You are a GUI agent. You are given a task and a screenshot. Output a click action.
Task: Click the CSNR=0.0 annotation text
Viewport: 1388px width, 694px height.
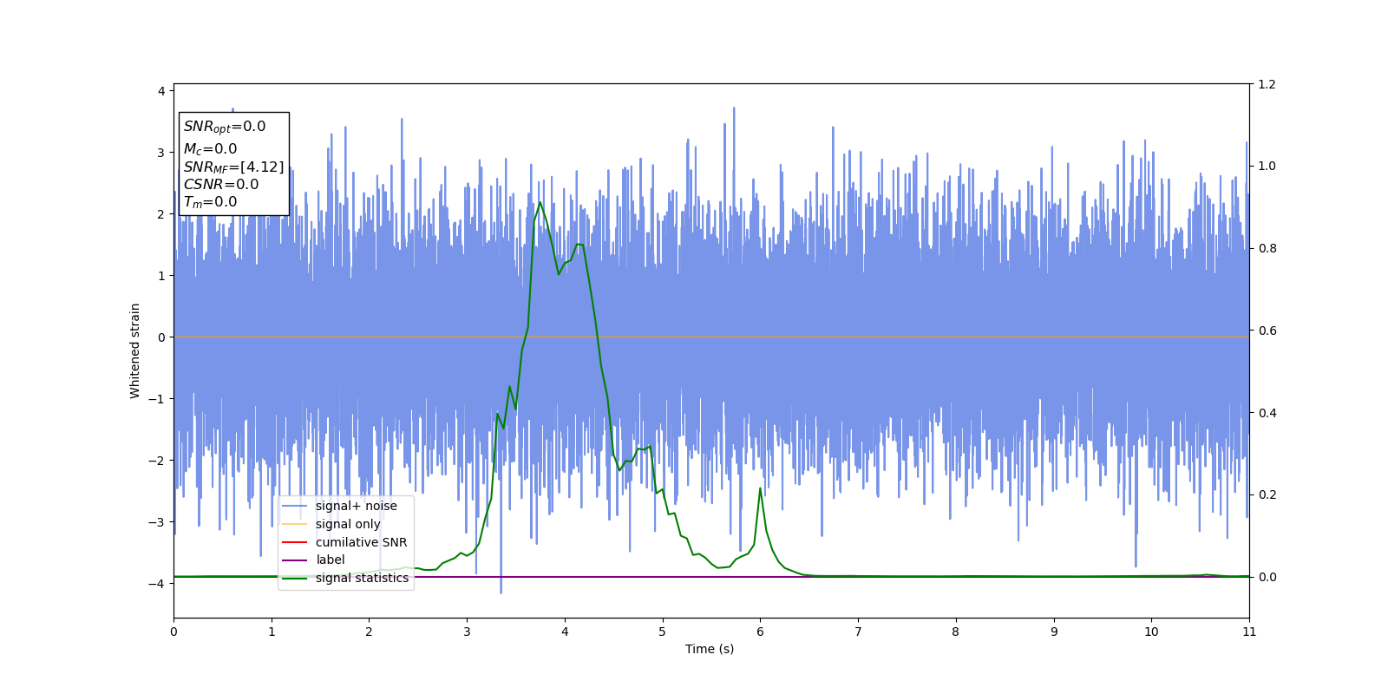[221, 184]
